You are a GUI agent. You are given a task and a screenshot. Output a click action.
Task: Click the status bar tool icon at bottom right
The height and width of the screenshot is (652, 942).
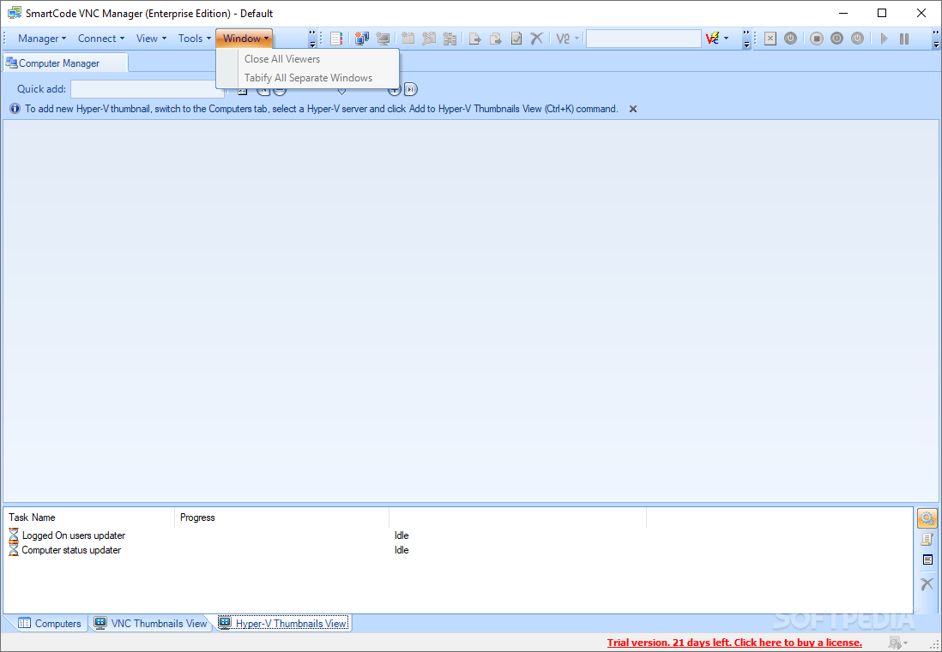[x=895, y=643]
